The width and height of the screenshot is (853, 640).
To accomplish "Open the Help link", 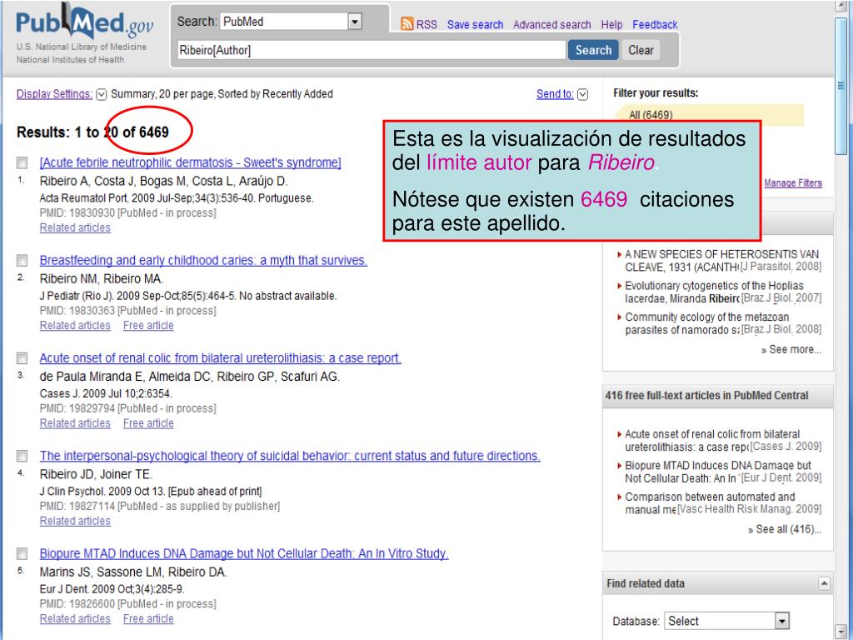I will click(x=611, y=24).
